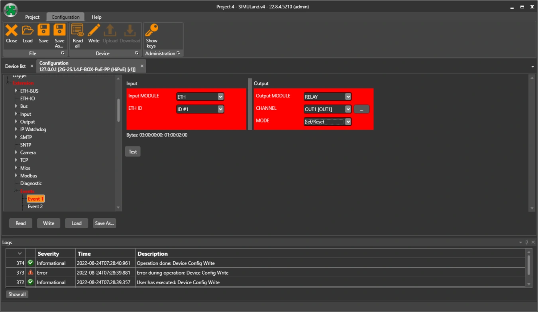This screenshot has height=312, width=538.
Task: Click the application logo button
Action: pos(11,10)
